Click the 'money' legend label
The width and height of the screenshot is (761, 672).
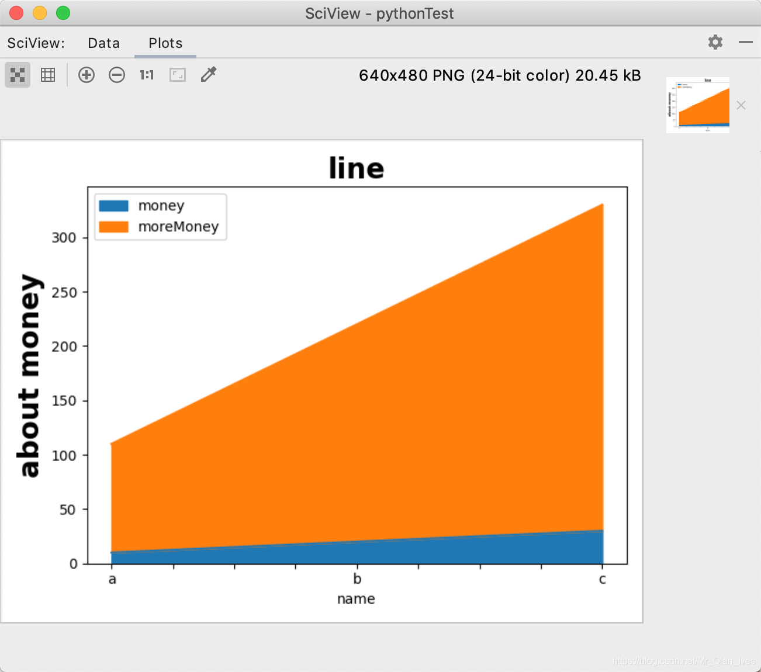coord(161,206)
